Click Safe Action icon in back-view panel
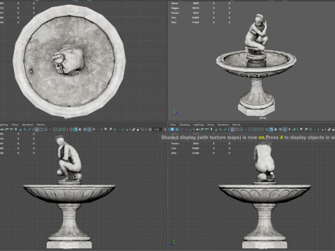The height and width of the screenshot is (251, 335). tap(255, 130)
